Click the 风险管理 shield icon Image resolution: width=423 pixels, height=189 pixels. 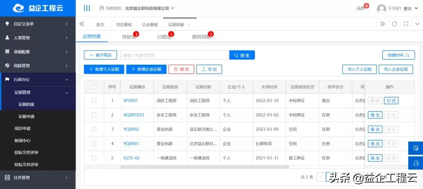pos(7,65)
